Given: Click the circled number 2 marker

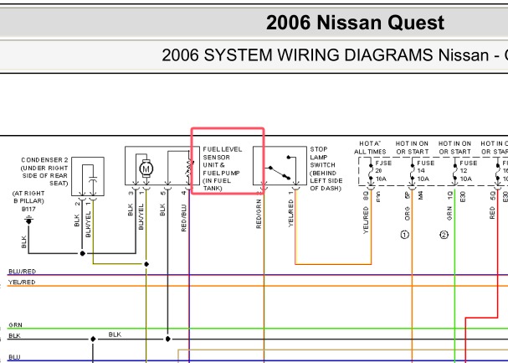Looking at the screenshot, I should pyautogui.click(x=444, y=235).
